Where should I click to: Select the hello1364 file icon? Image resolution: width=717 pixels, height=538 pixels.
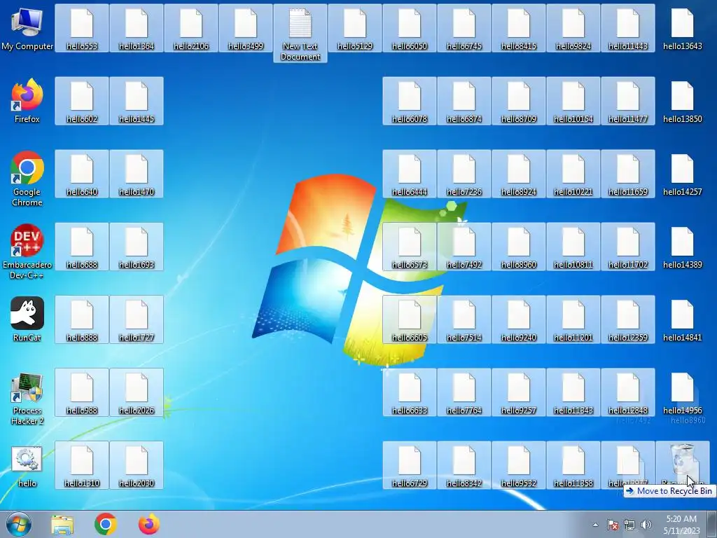click(x=137, y=28)
